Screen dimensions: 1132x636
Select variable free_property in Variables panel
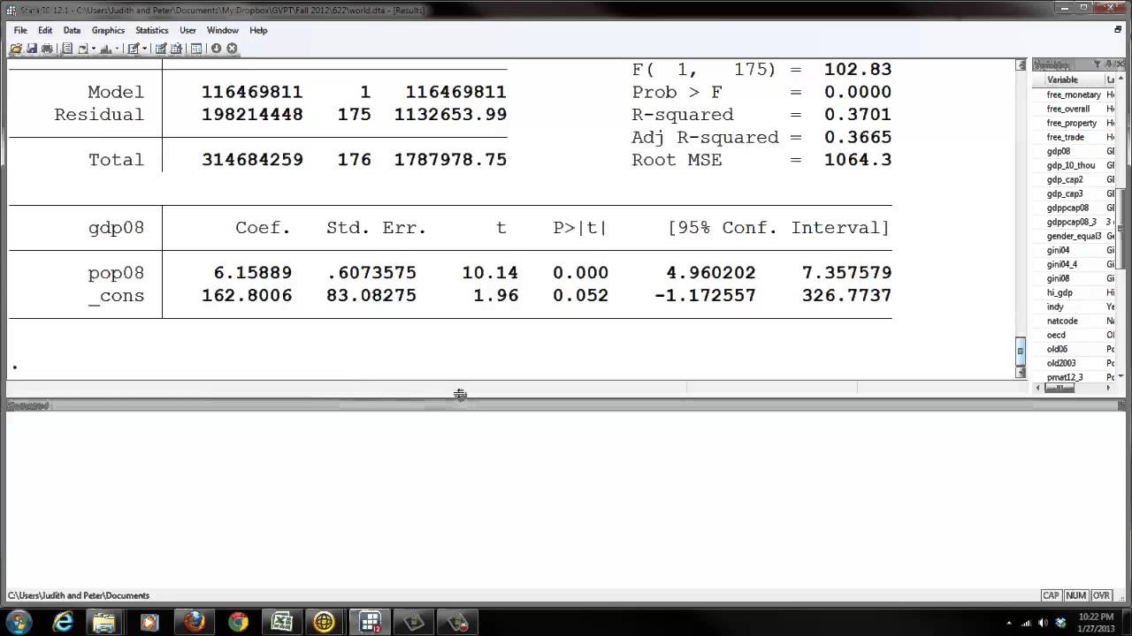[x=1074, y=123]
